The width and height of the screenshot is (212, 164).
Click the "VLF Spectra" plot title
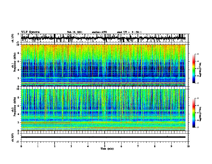(30, 32)
